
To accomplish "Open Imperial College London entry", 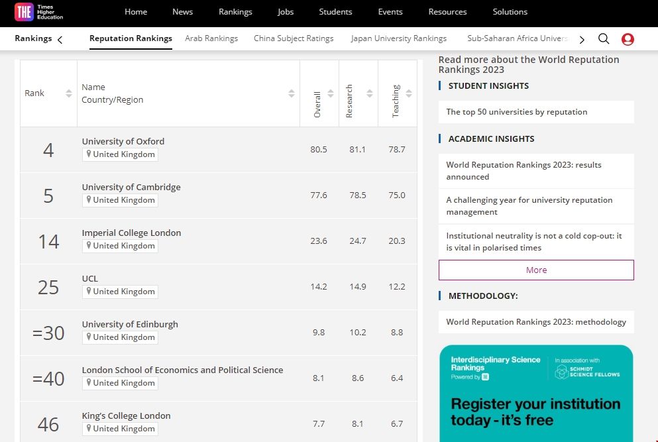I will coord(131,233).
